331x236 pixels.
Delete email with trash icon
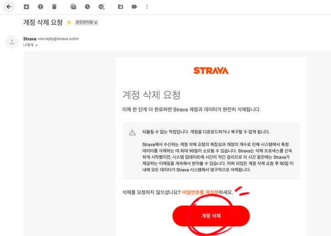pos(54,7)
